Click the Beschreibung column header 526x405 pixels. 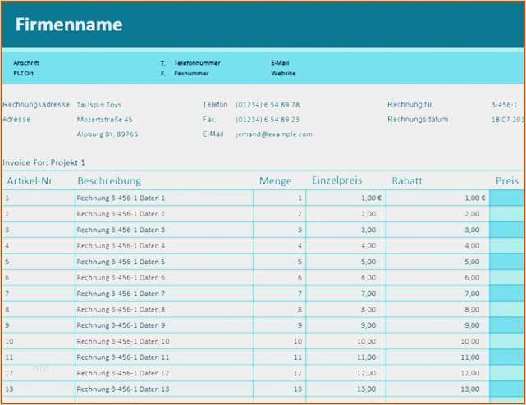point(109,180)
